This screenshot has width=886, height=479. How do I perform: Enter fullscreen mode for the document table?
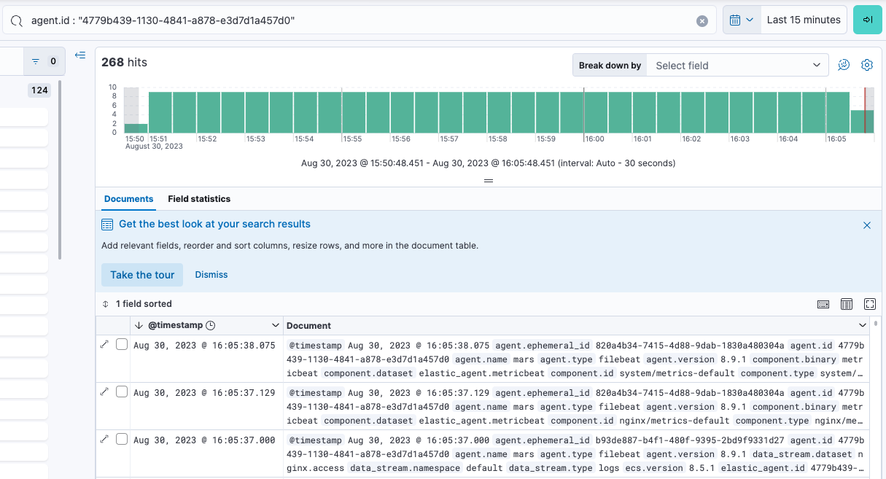pyautogui.click(x=869, y=304)
